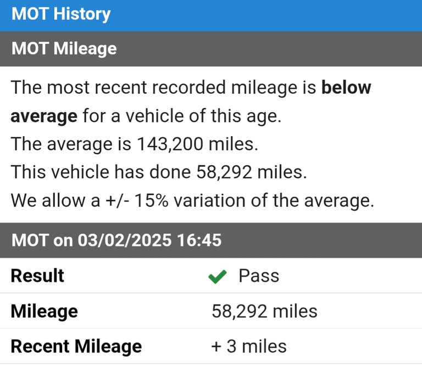Click the 143,200 average figure

pos(167,144)
